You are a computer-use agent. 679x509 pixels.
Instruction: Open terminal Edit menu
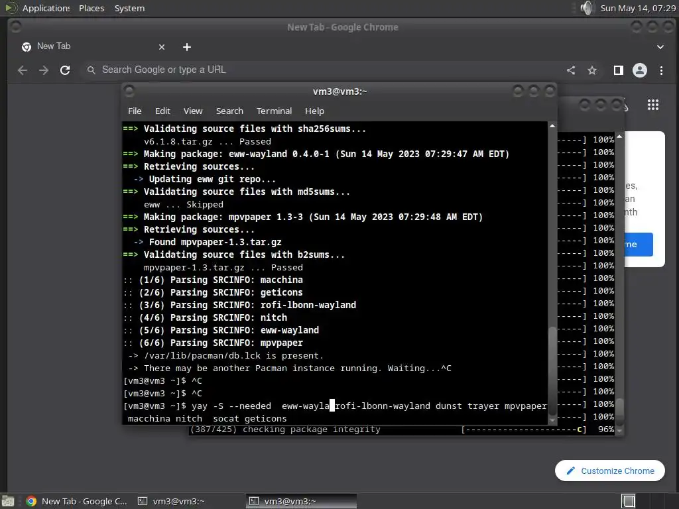coord(162,111)
